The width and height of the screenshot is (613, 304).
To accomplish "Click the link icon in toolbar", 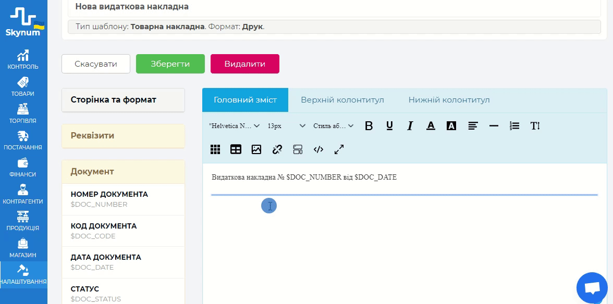I will 277,149.
